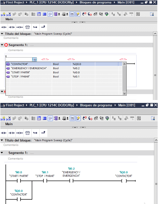Screen dimensions: 158x204
Task: Click the %I0.2 address above the EMERGENCY contact
Action: (71, 169)
